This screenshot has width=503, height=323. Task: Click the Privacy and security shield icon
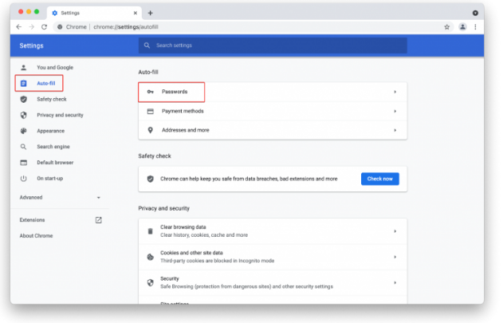23,115
